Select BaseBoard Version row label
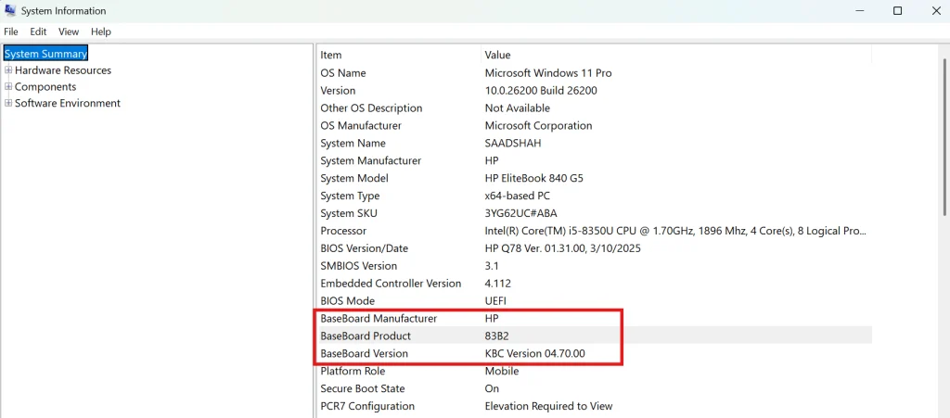The image size is (950, 418). tap(364, 354)
